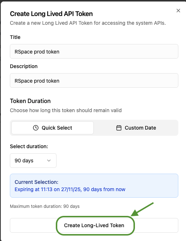The image size is (186, 241).
Task: Click the calendar icon beside Custom Date
Action: (x=119, y=128)
